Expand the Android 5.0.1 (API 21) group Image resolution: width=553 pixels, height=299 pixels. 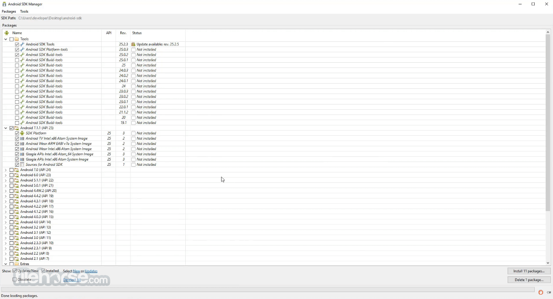(6, 185)
